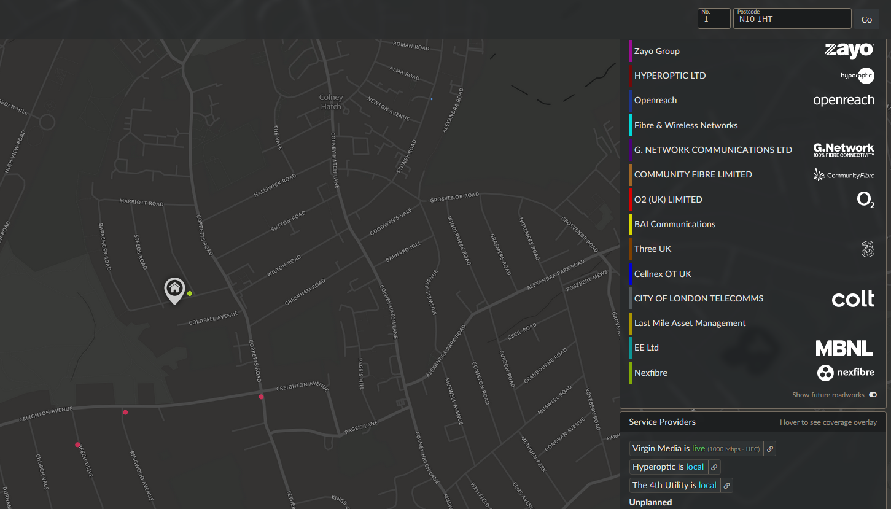Click the G.Network logo

click(844, 150)
